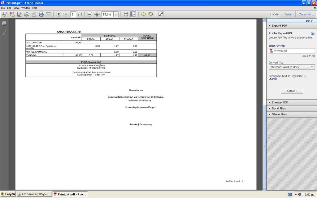This screenshot has height=198, width=317.
Task: Open the File menu
Action: pos(3,8)
